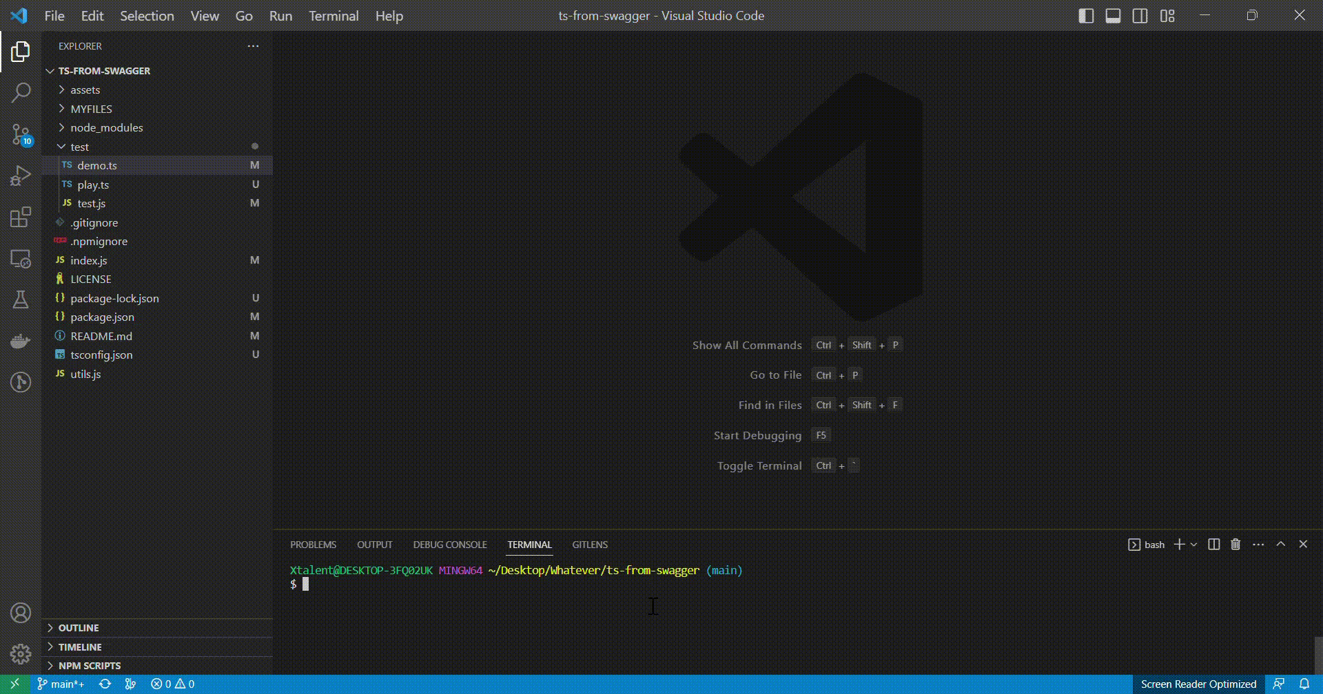Screen dimensions: 1323x694
Task: Open the Terminal menu
Action: (x=334, y=16)
